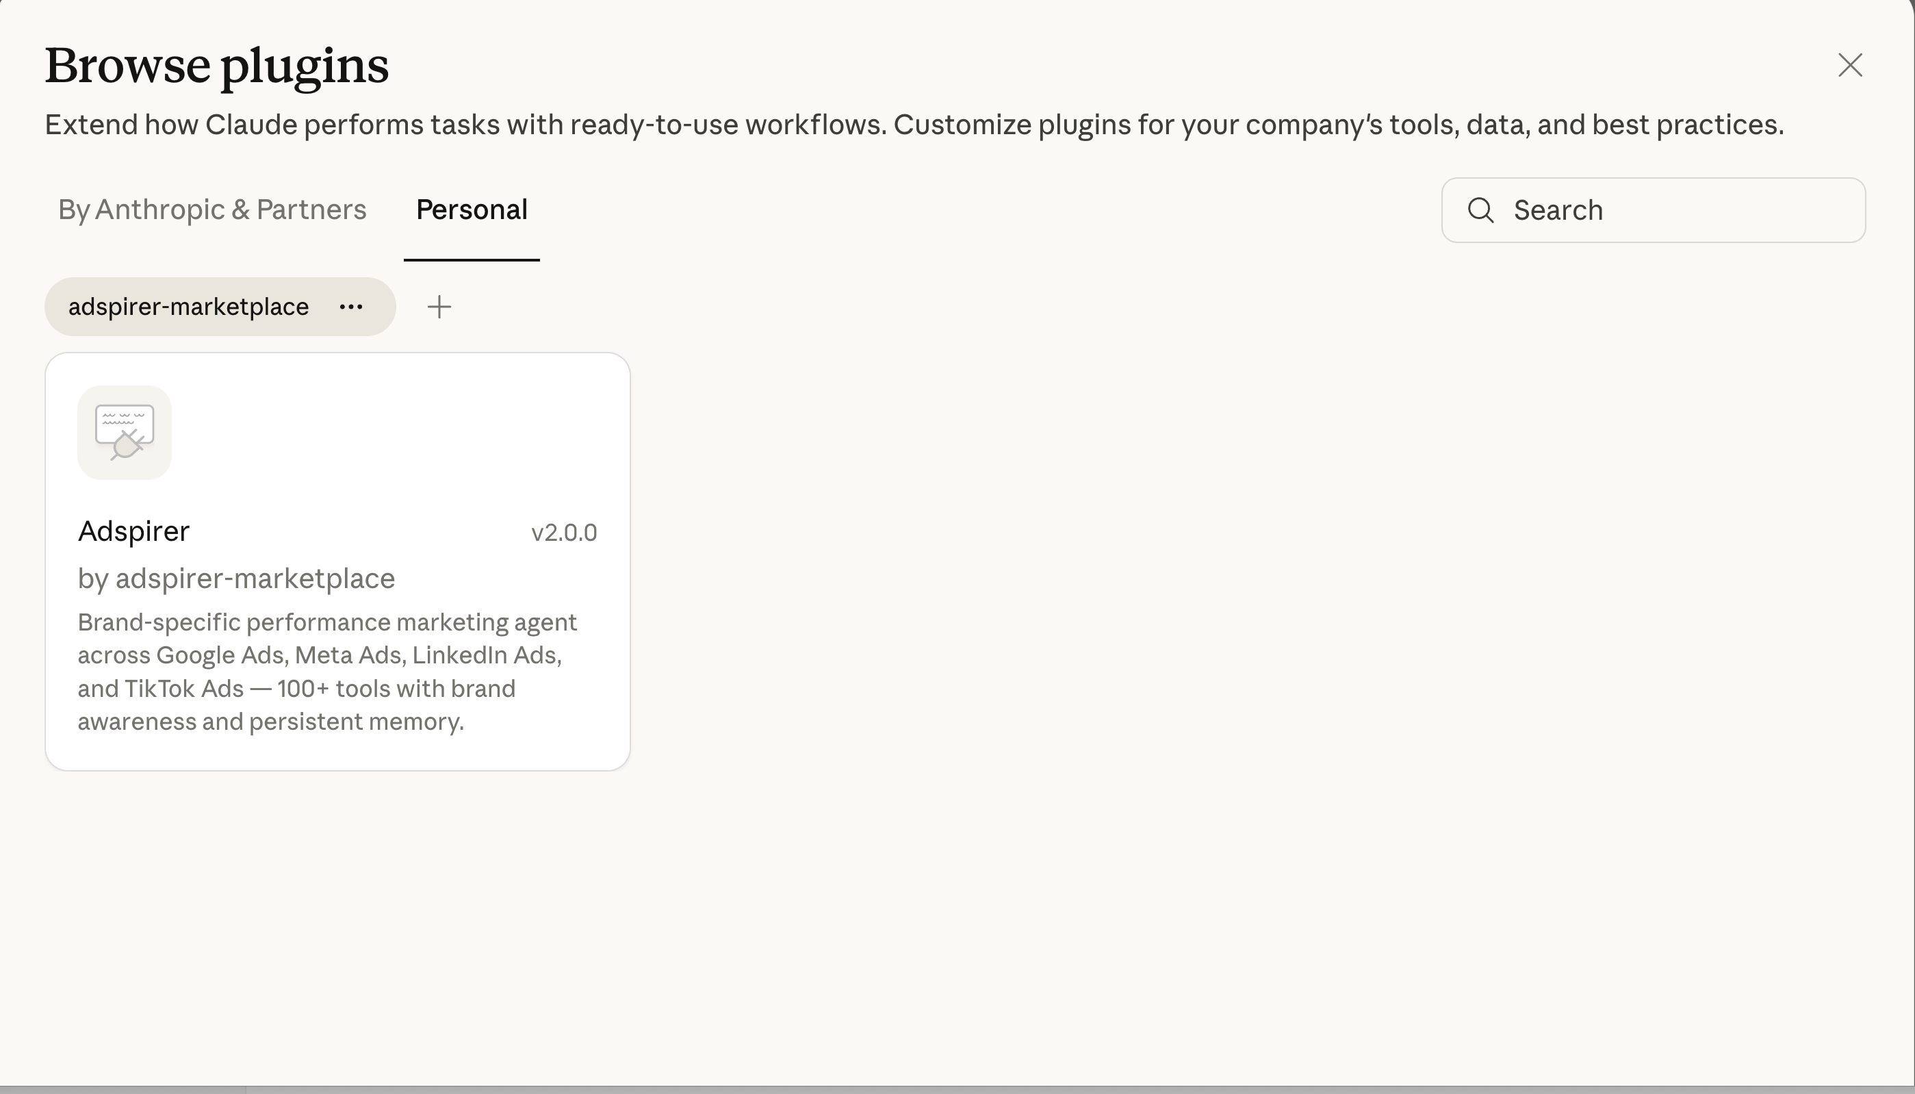The image size is (1915, 1094).
Task: Expand marketplace actions via the three-dot control
Action: pyautogui.click(x=350, y=307)
